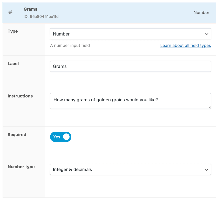Click the Grams field title
The width and height of the screenshot is (218, 198).
coord(30,9)
